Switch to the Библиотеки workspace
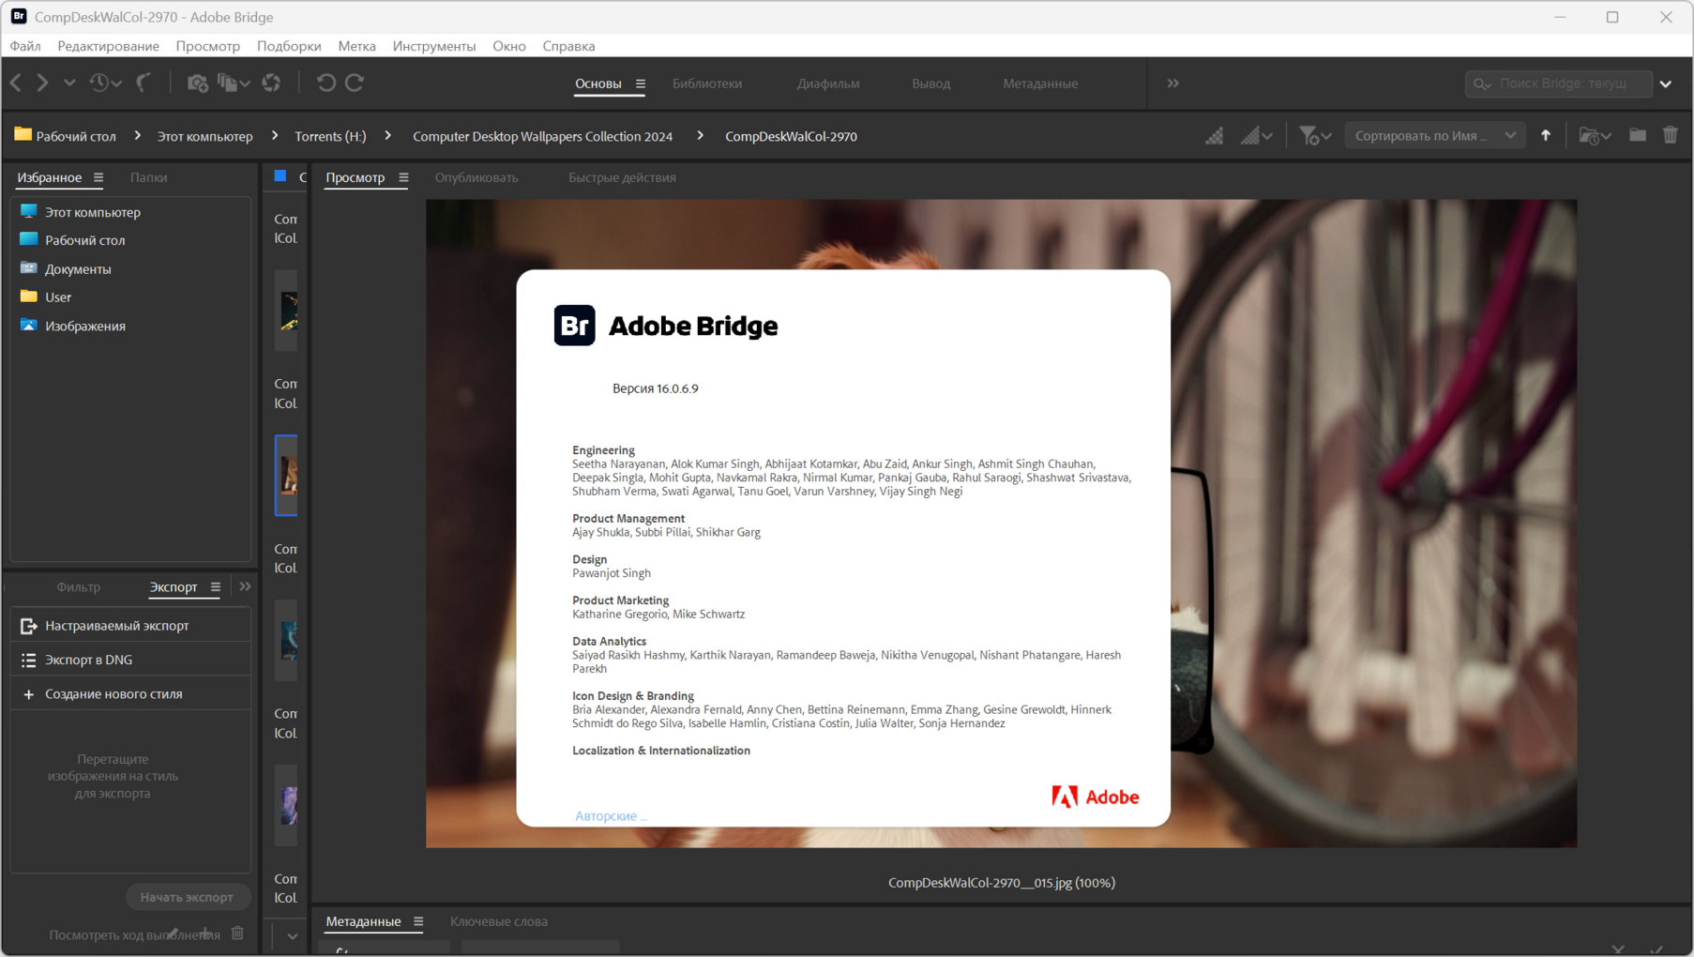The image size is (1694, 957). click(x=707, y=84)
